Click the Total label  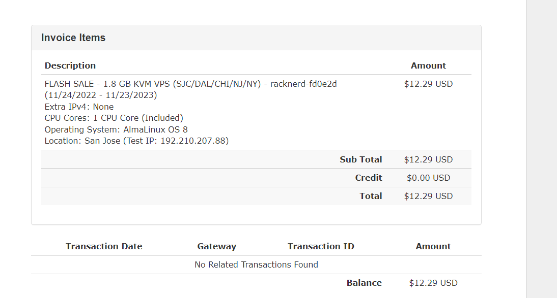[x=371, y=196]
